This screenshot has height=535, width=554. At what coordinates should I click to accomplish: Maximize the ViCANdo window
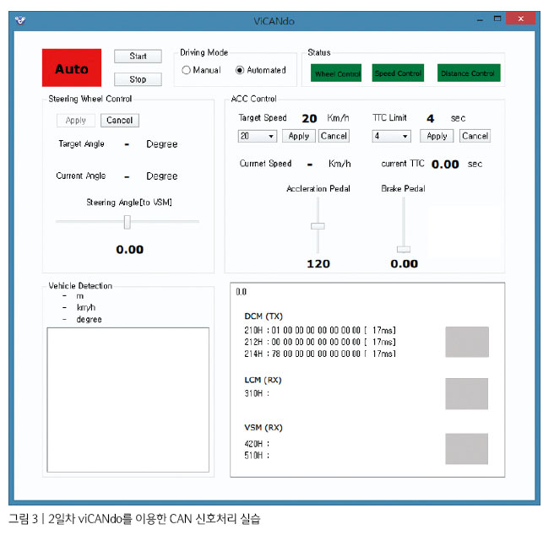tap(497, 19)
